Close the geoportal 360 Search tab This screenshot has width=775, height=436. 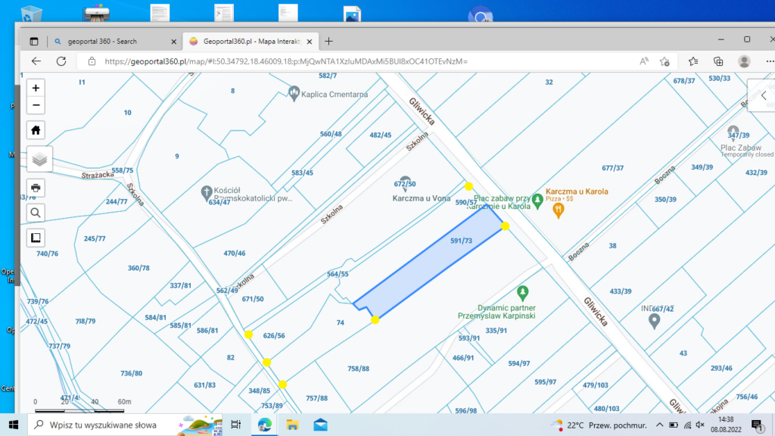click(173, 42)
